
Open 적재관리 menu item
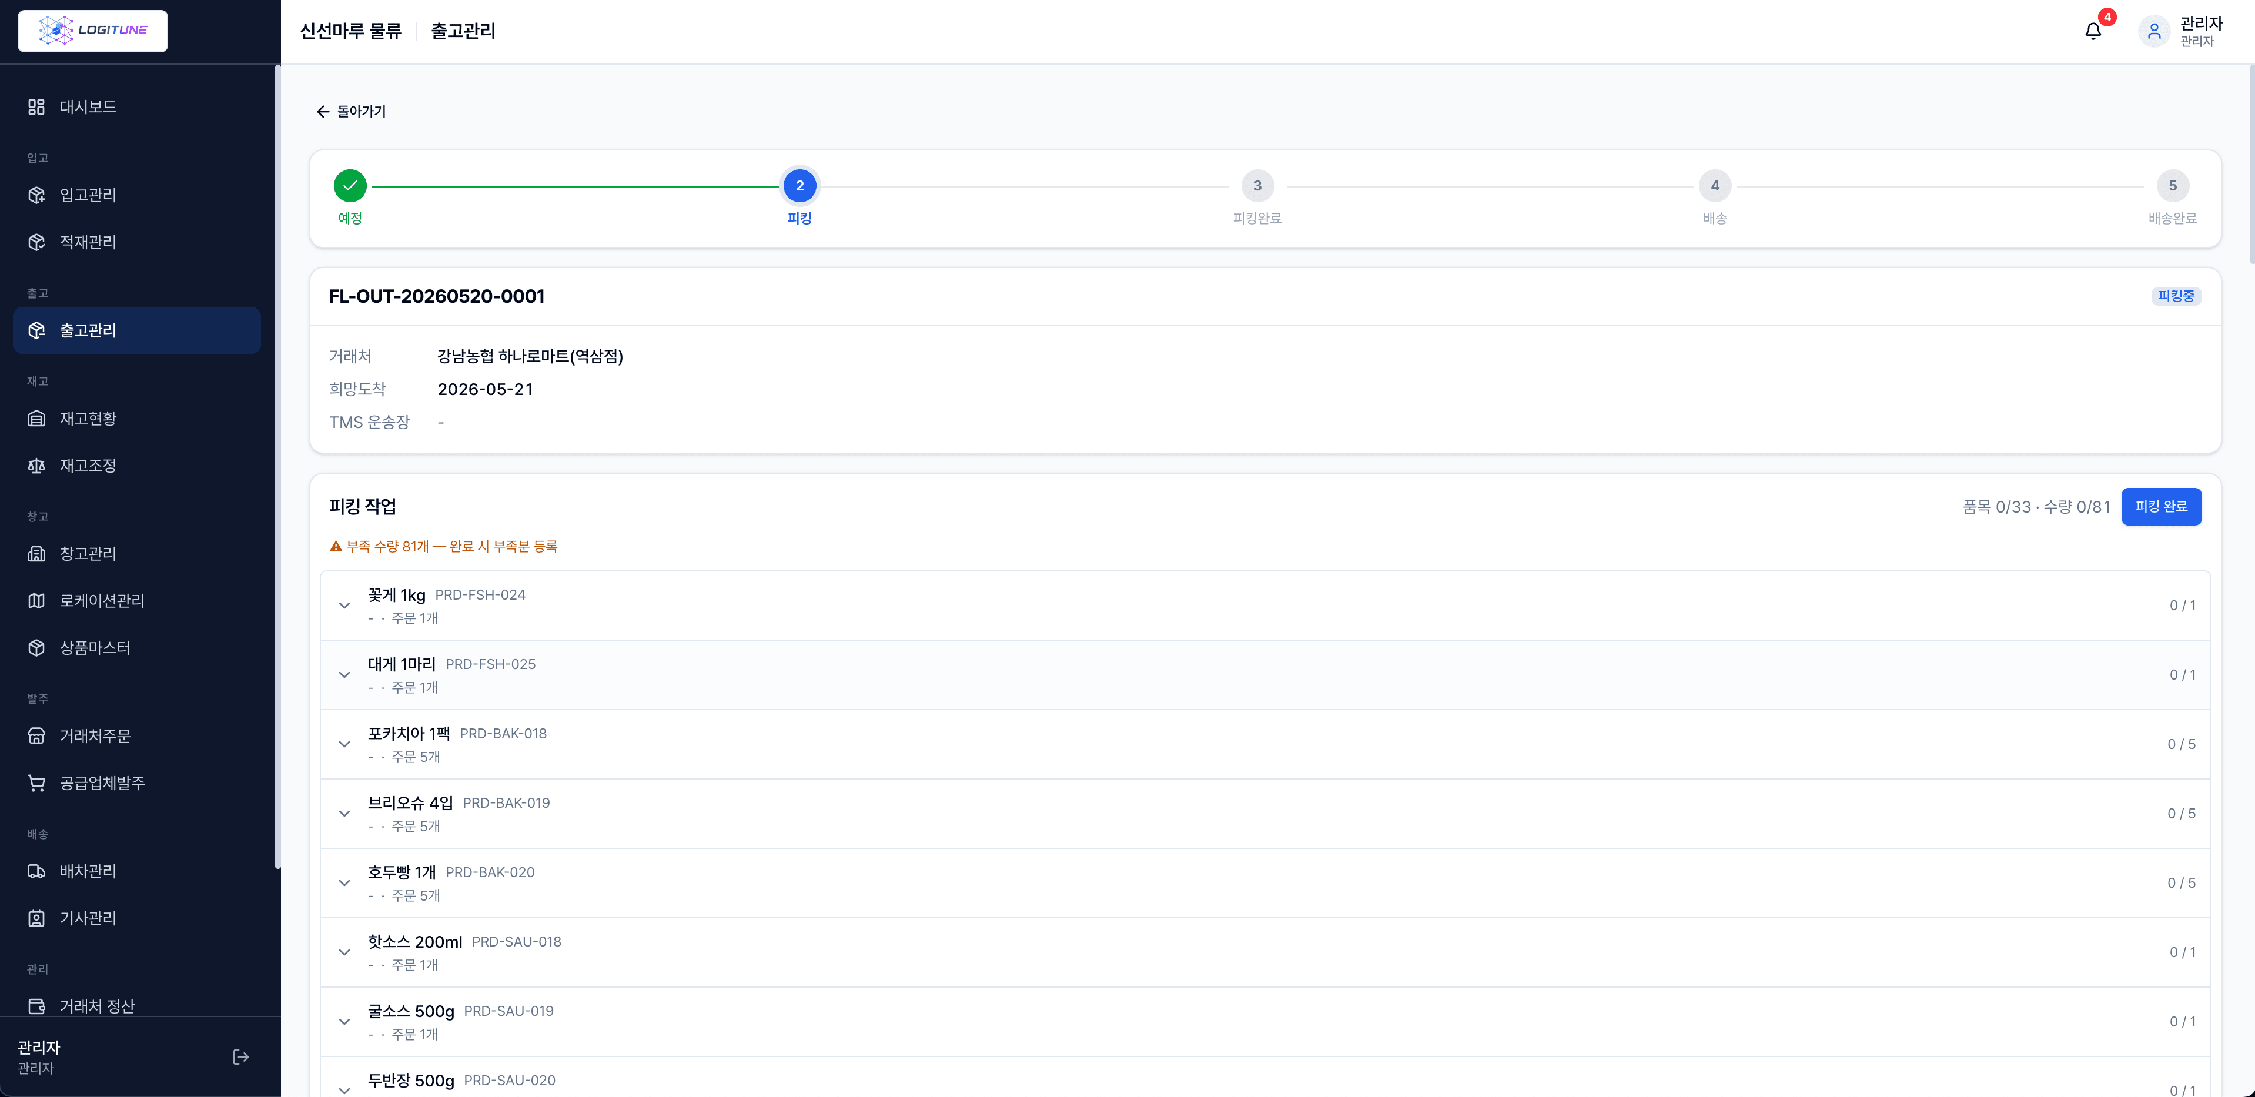[x=136, y=243]
